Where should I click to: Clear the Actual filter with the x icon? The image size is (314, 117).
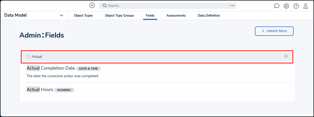pos(286,56)
